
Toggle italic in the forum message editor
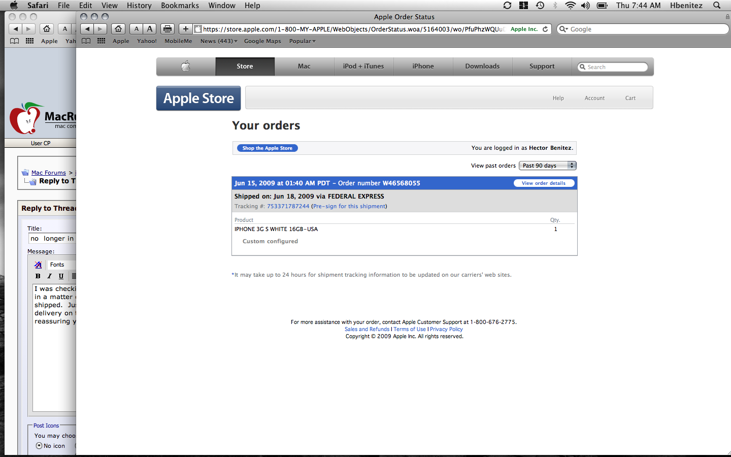(49, 276)
